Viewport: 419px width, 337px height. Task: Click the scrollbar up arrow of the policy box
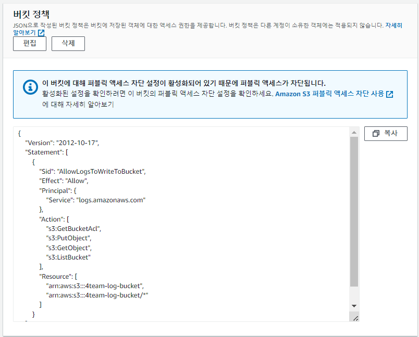tap(354, 133)
